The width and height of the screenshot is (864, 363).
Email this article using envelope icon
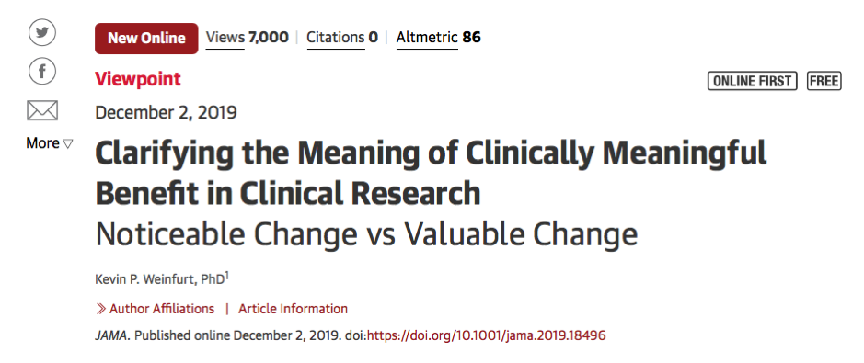coord(42,111)
